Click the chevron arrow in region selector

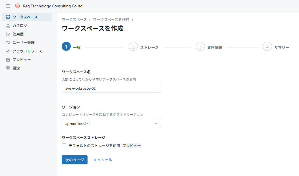point(156,123)
